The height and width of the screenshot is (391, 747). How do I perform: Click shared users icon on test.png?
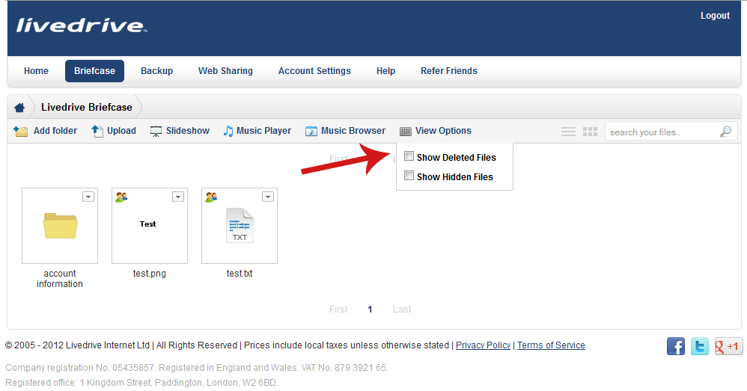coord(121,197)
